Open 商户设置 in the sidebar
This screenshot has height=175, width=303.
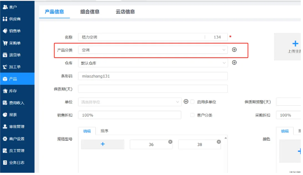point(17,139)
